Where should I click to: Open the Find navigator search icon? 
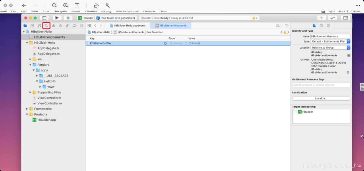(46, 26)
